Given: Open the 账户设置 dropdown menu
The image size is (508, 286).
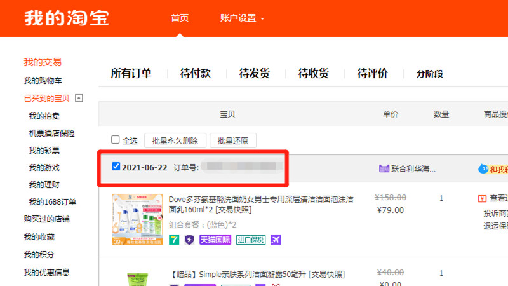Looking at the screenshot, I should (x=242, y=18).
